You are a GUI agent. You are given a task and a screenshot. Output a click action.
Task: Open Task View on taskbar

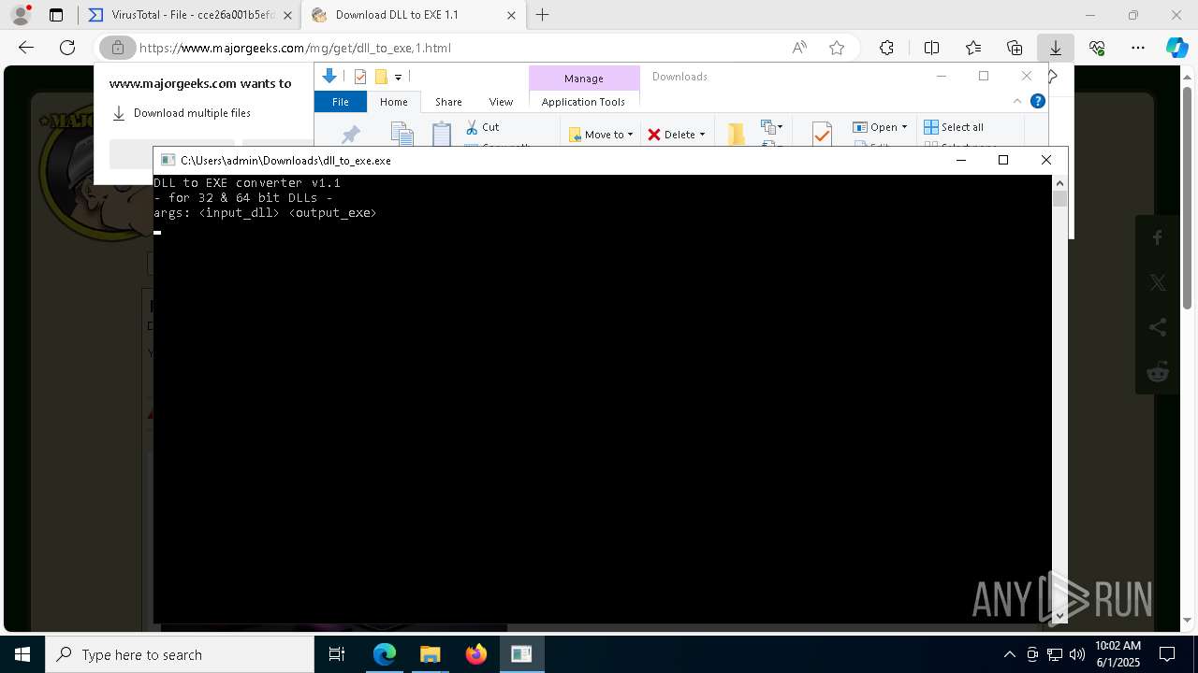click(x=337, y=654)
